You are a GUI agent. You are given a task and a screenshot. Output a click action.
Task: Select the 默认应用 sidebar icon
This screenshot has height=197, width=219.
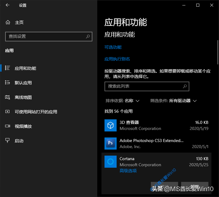[7, 82]
